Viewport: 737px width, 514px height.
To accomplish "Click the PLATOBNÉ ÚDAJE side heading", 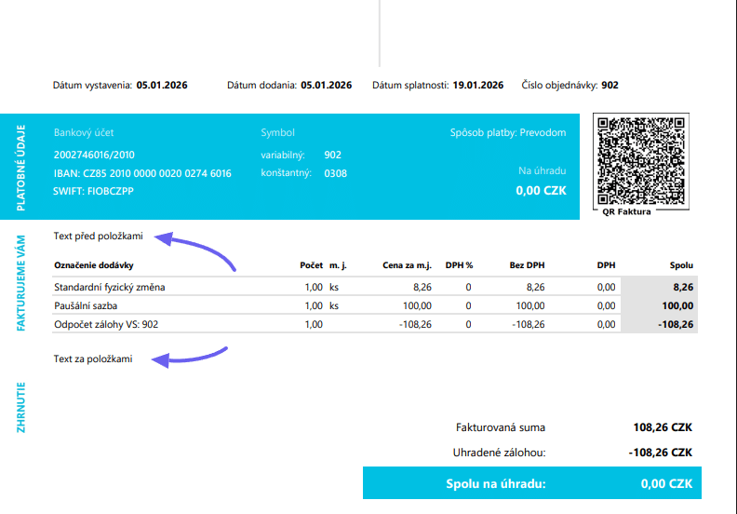I will pos(20,167).
